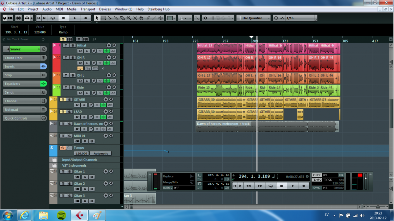Image resolution: width=394 pixels, height=221 pixels.
Task: Click toolbar Record button
Action: (86, 18)
